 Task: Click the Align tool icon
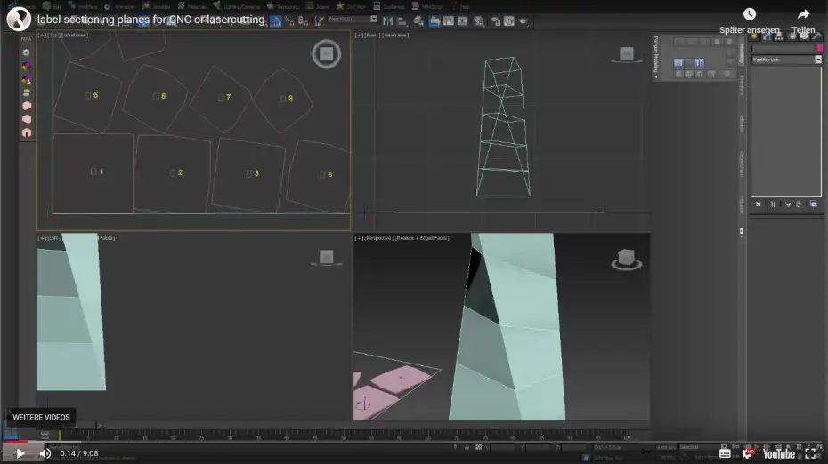(x=402, y=21)
